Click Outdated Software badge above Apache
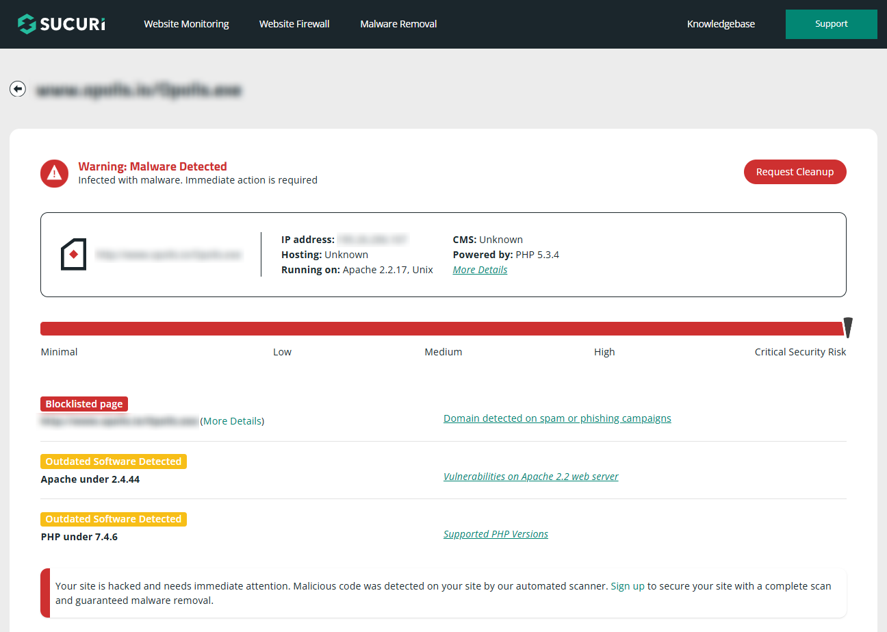 click(114, 462)
